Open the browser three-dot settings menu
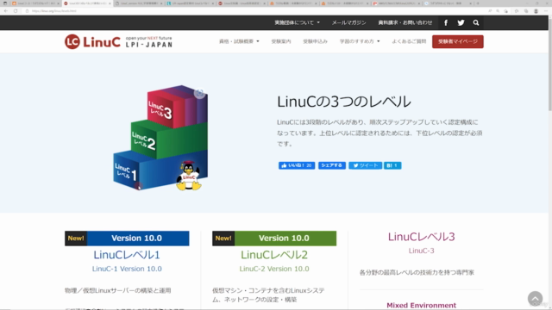The width and height of the screenshot is (552, 310). (546, 11)
